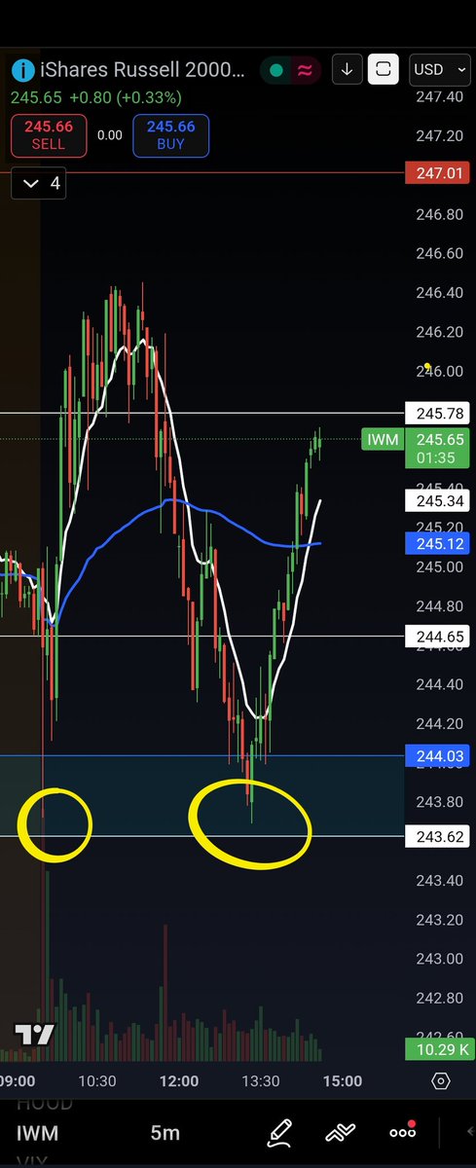Viewport: 476px width, 1168px height.
Task: Expand the collapsed indicators legend showing 4
Action: coord(39,183)
